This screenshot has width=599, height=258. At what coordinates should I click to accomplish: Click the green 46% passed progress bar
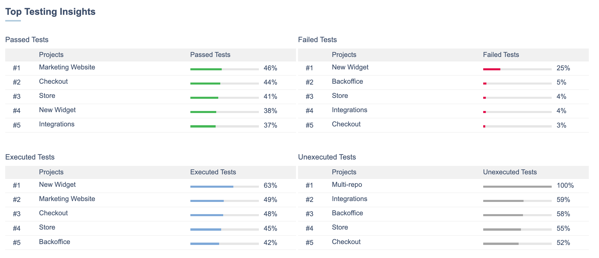click(224, 69)
